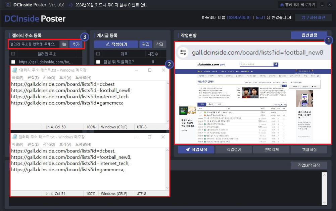336x211 pixels.
Task: Stop work with 작업정지 button
Action: [234, 149]
